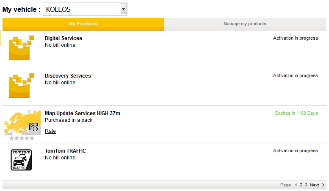Click the map refresh icon on Europe map
Image resolution: width=329 pixels, height=191 pixels.
[33, 127]
